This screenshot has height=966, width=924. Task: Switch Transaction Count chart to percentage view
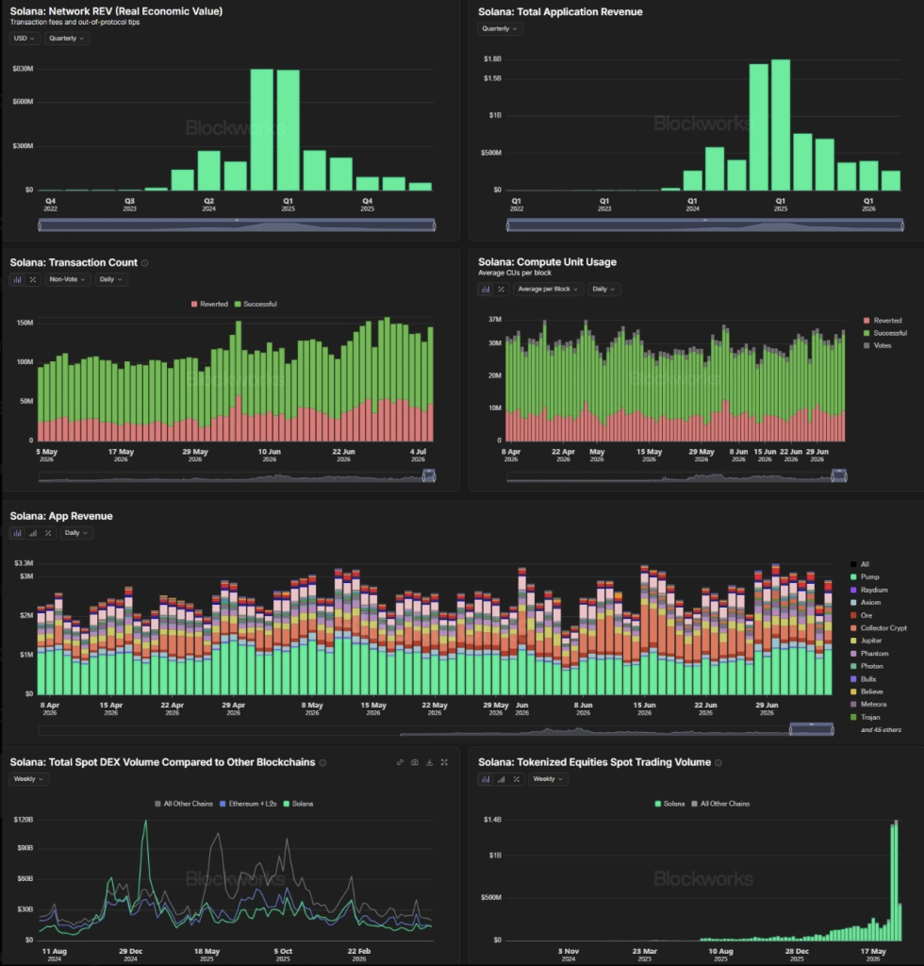click(33, 279)
